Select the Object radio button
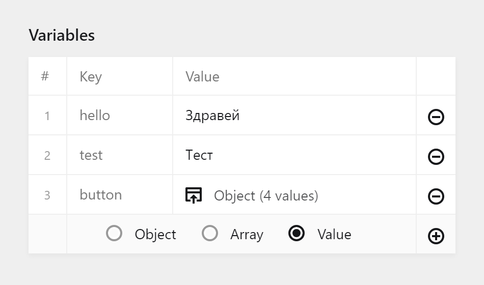Image resolution: width=484 pixels, height=285 pixels. tap(114, 234)
